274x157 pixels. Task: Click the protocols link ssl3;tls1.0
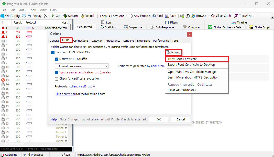coord(82,86)
